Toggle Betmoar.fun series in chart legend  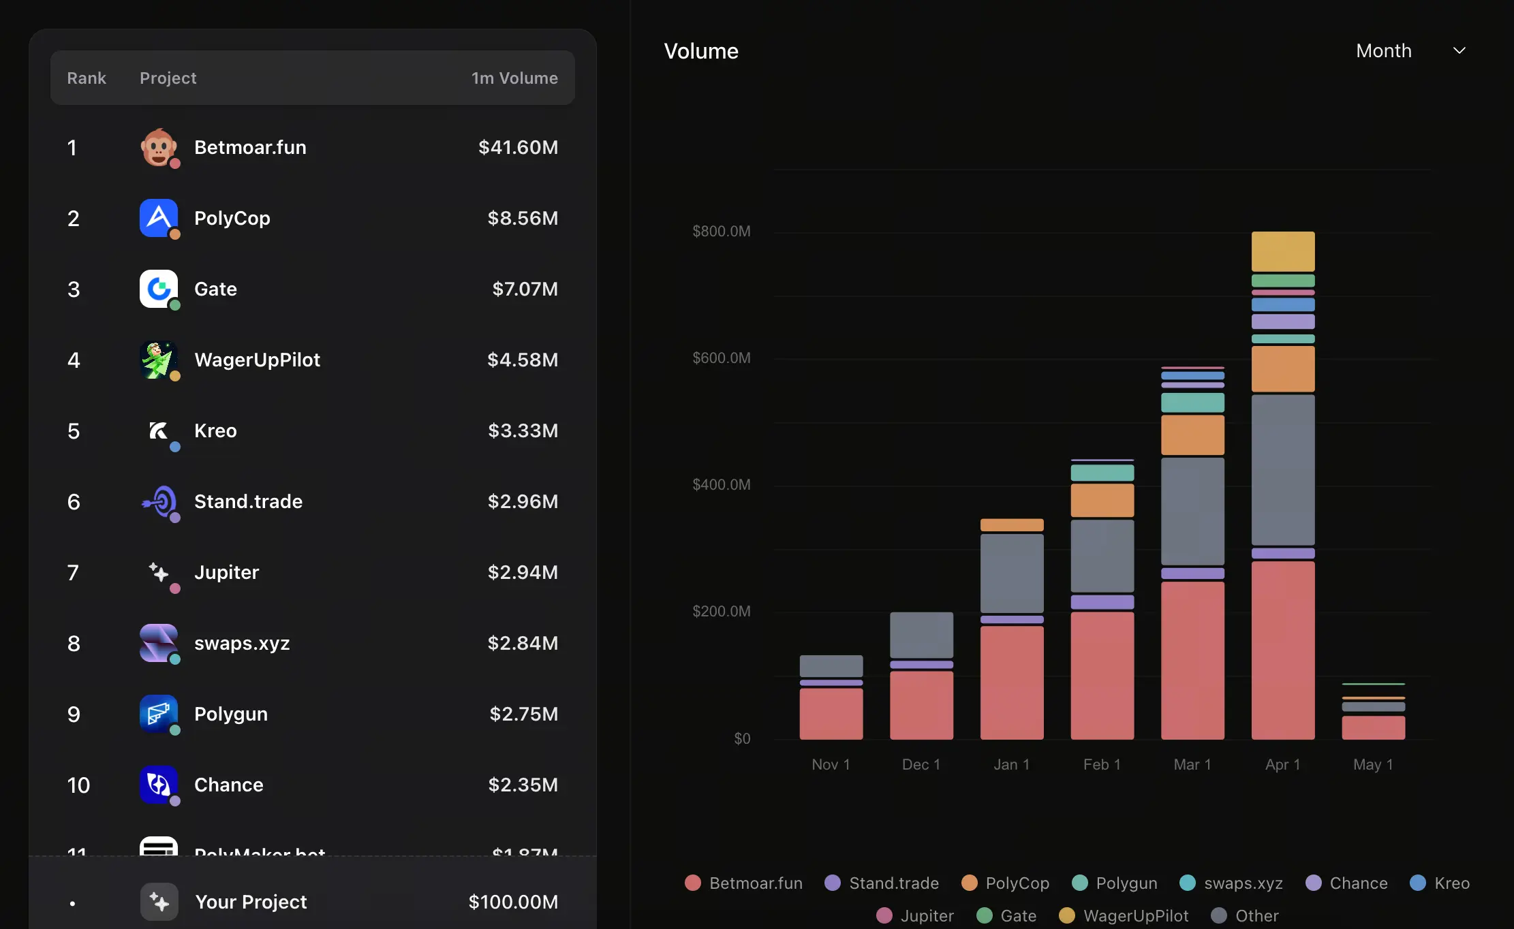pyautogui.click(x=743, y=883)
